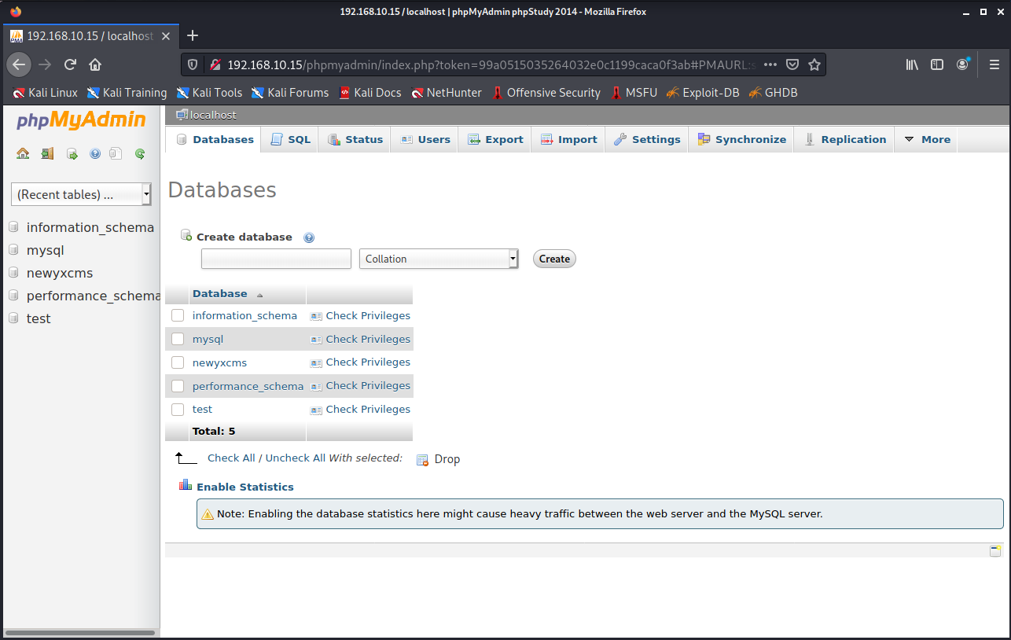
Task: Open phpMyAdmin documentation via question mark icon
Action: point(94,153)
